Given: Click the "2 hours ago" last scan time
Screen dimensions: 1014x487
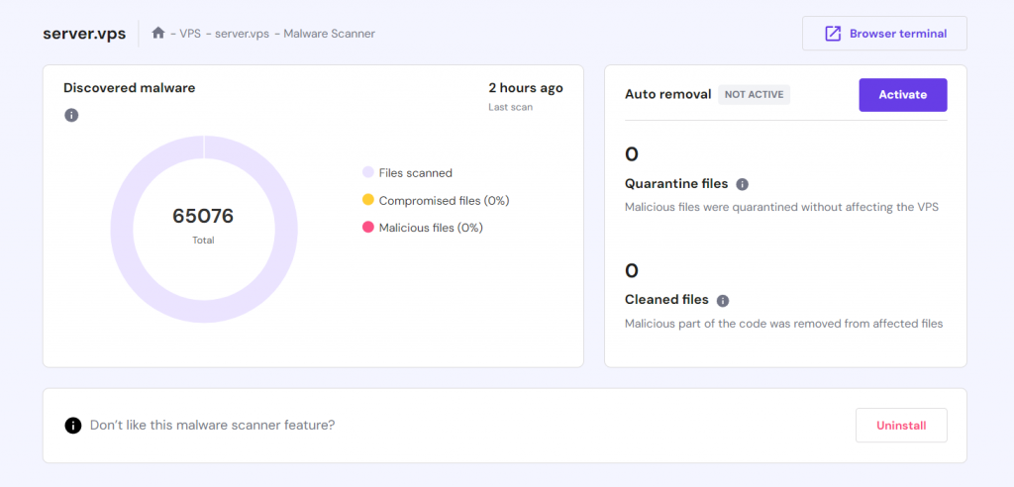Looking at the screenshot, I should click(525, 88).
